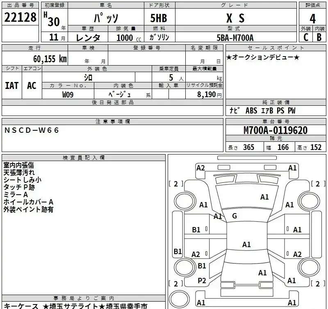Viewport: 328px width, 309px height.
Task: Click the 出品番号 header label
Action: [20, 5]
